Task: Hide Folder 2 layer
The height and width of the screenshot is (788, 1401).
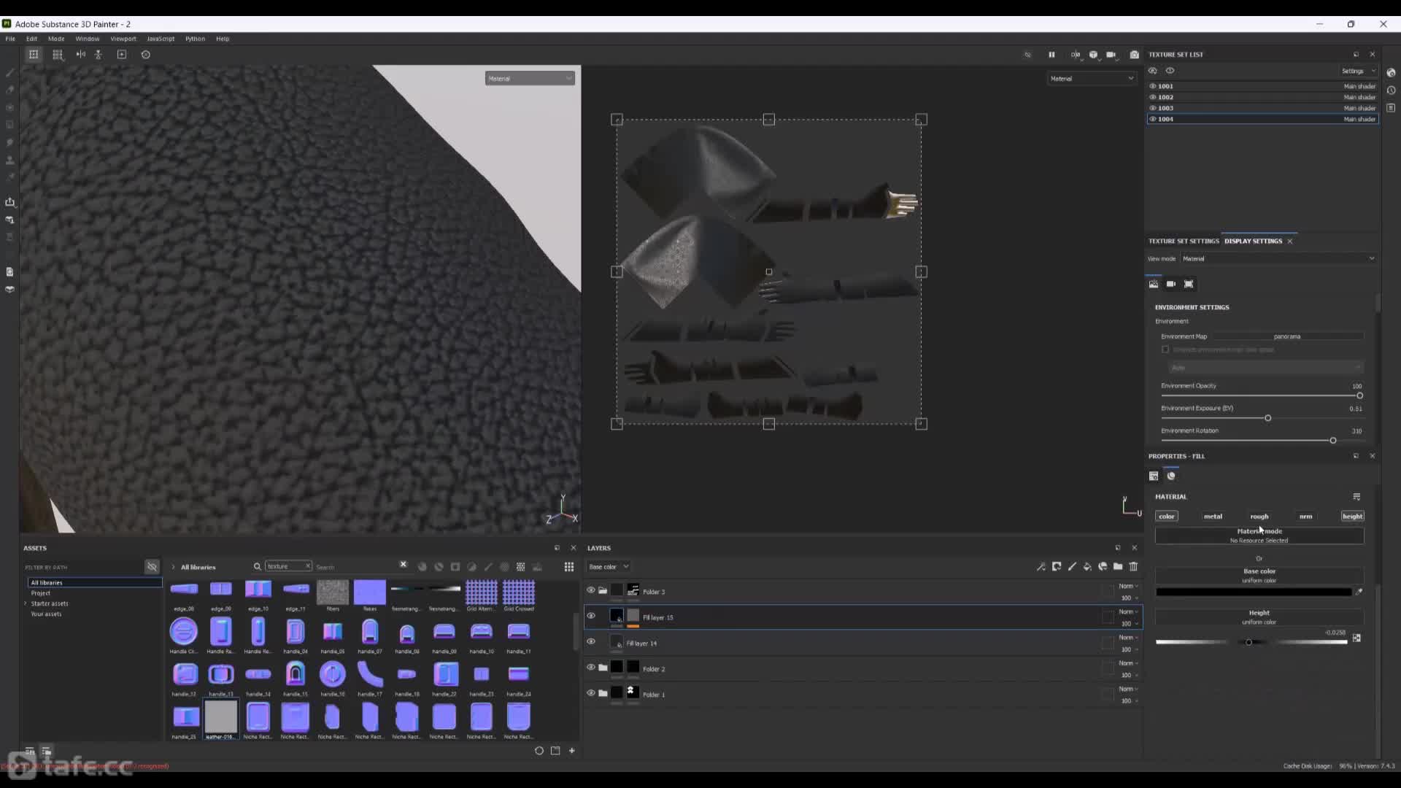Action: click(591, 668)
